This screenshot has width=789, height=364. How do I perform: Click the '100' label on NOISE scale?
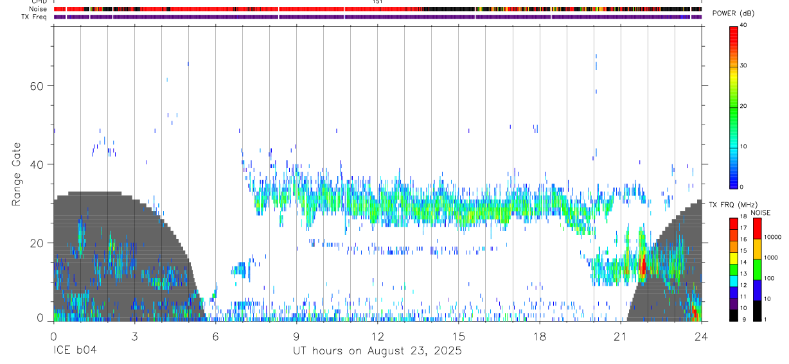(x=769, y=278)
